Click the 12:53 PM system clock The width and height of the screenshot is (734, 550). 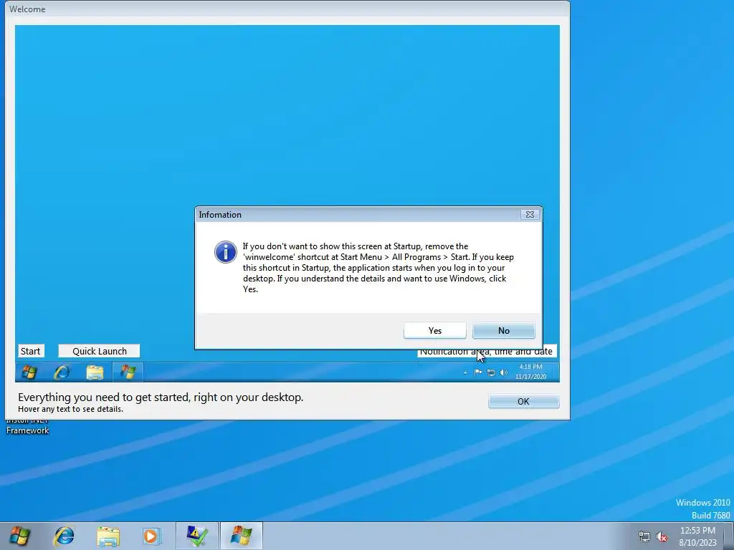[697, 536]
